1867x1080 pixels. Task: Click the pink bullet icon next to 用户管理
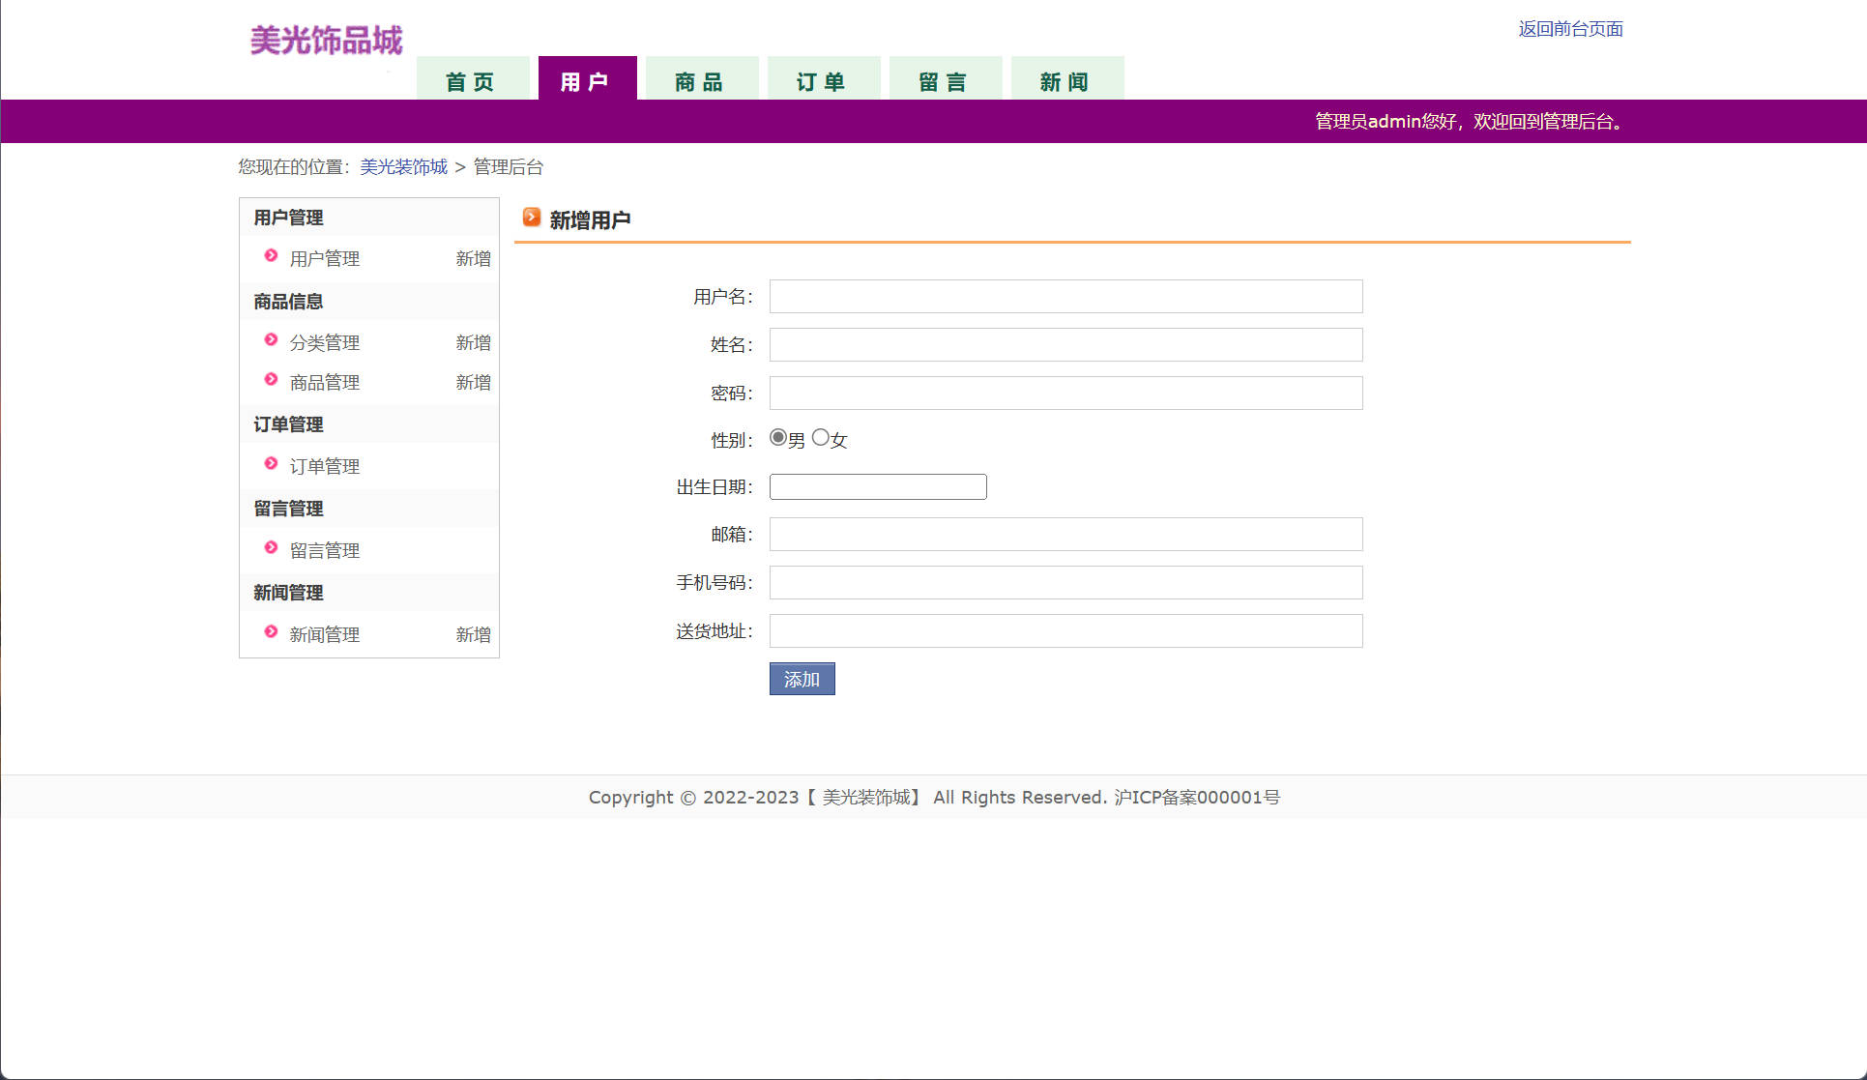(271, 256)
